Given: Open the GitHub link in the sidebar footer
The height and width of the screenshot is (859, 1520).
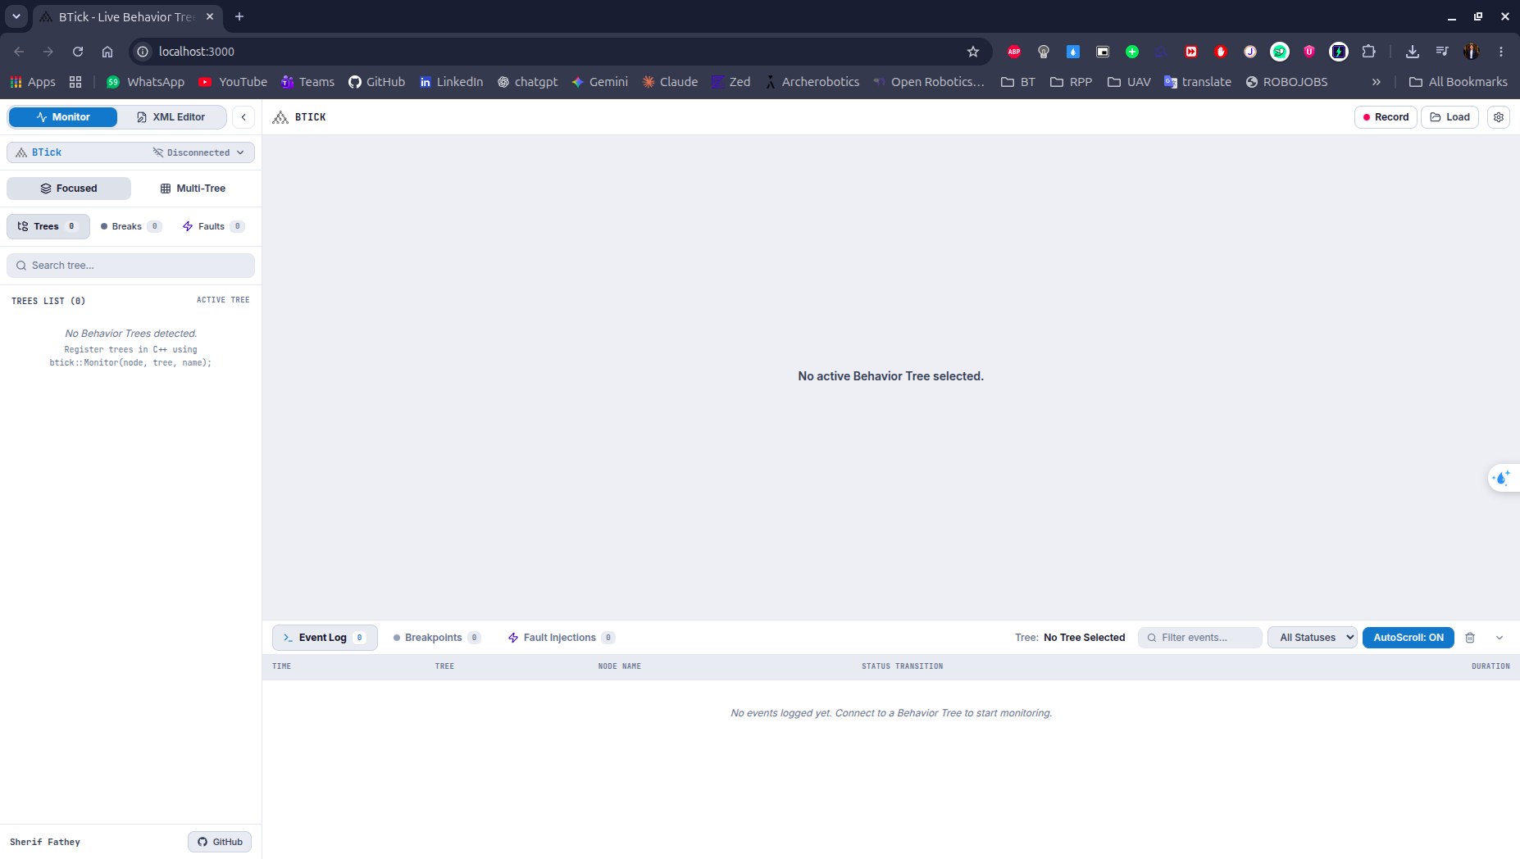Looking at the screenshot, I should point(220,842).
